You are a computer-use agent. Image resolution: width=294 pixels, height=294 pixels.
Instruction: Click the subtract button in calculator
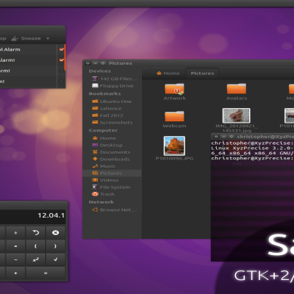tap(15, 259)
